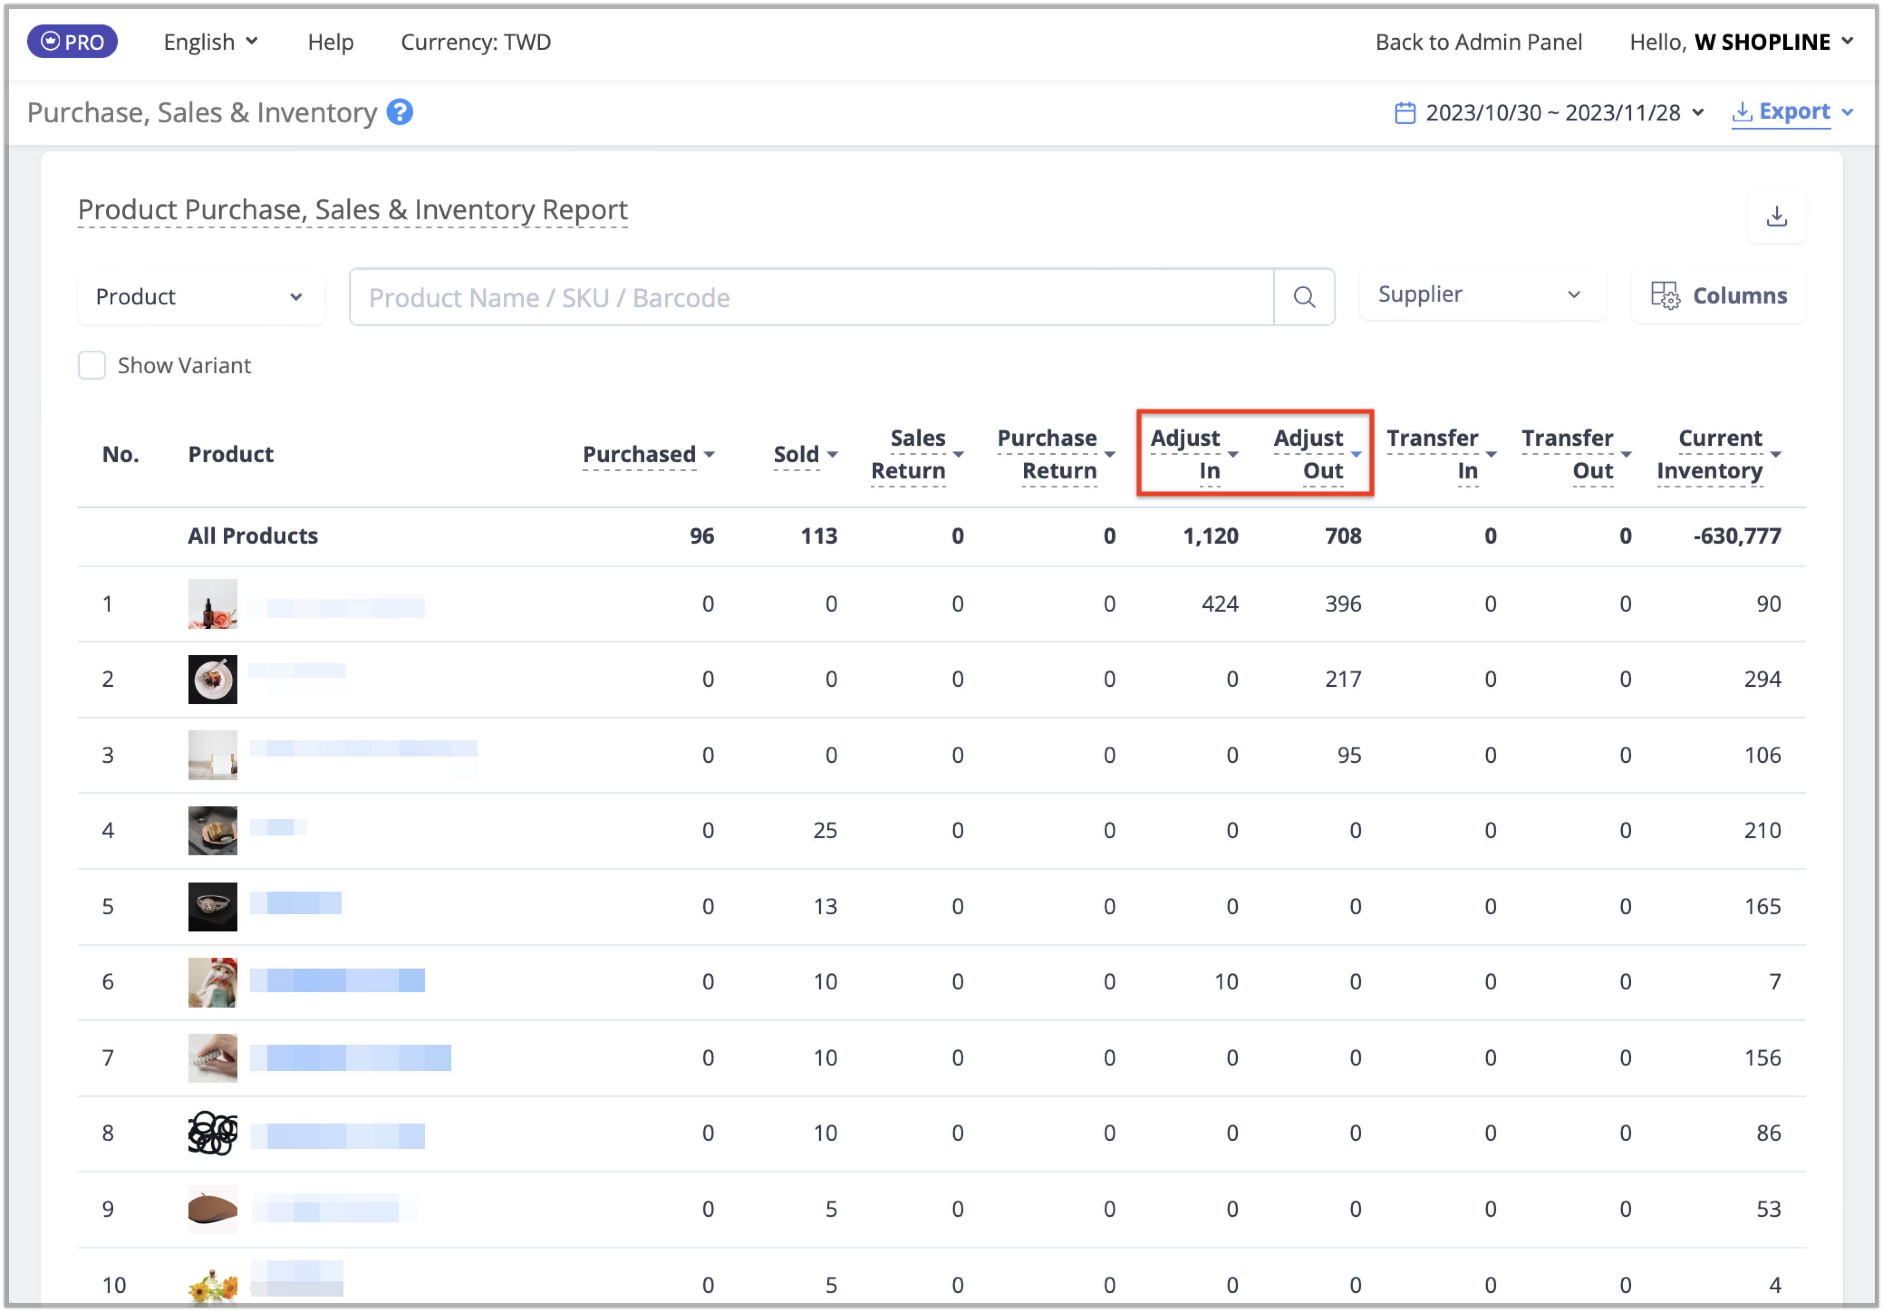The width and height of the screenshot is (1883, 1312).
Task: Toggle the Show Variant checkbox
Action: (x=92, y=366)
